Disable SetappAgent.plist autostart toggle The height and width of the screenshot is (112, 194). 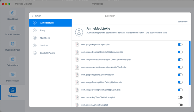180,90
